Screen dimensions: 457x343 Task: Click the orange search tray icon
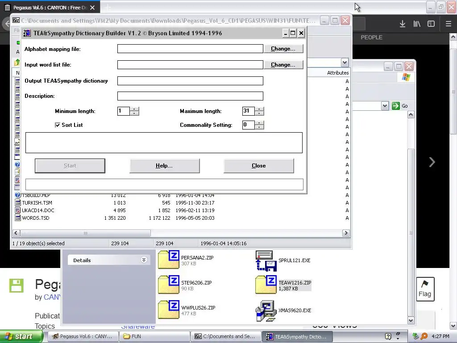(424, 337)
